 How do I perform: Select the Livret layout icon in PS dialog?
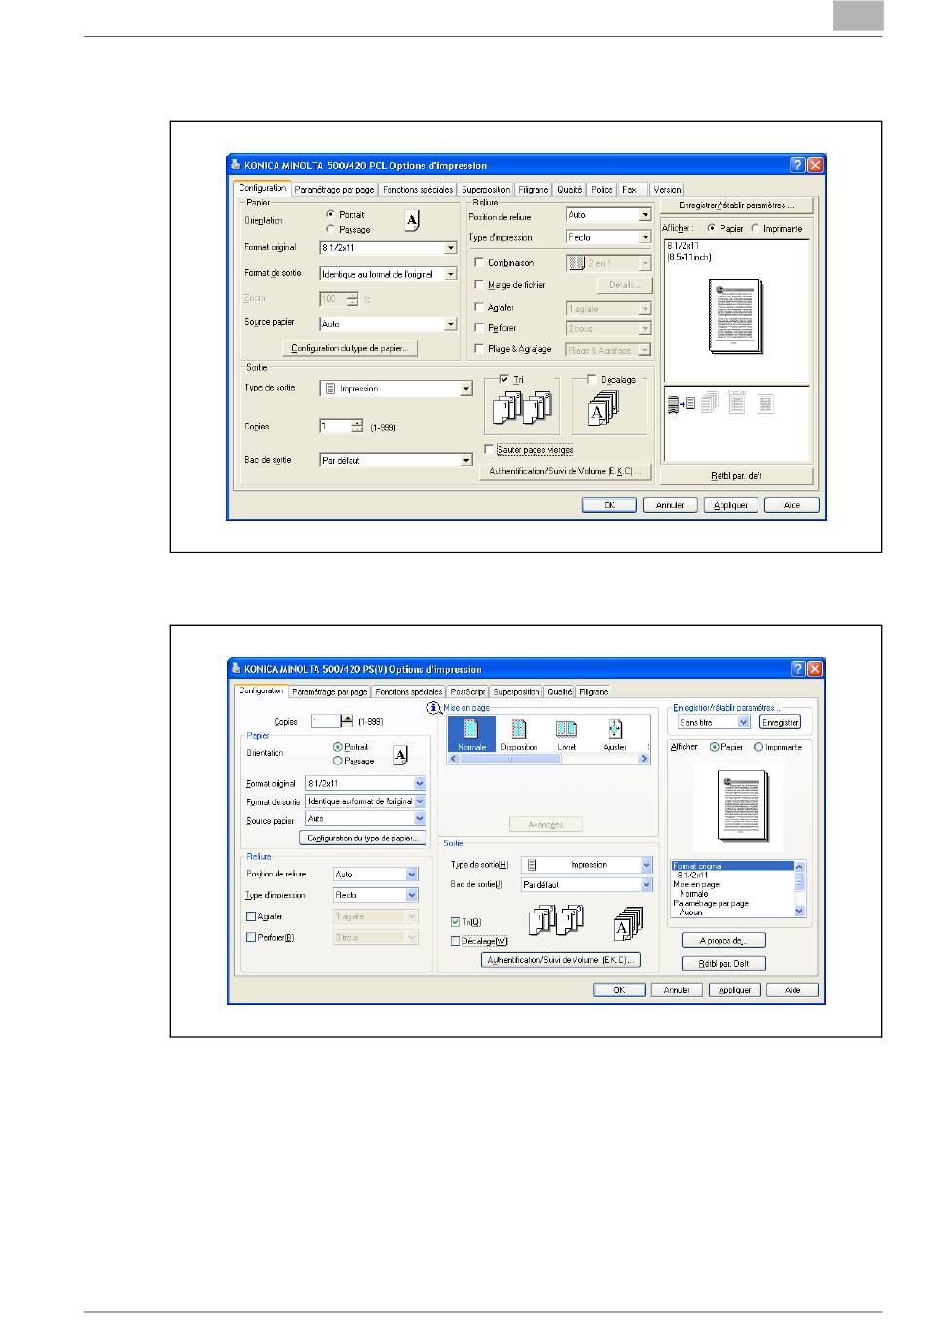(567, 734)
